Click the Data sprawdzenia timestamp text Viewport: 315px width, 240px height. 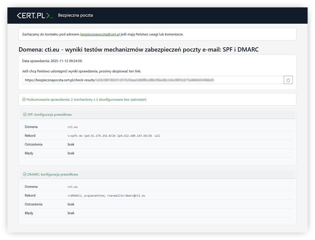[x=52, y=61]
